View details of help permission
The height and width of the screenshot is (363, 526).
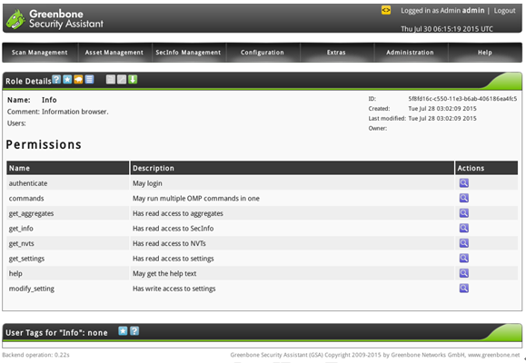pos(464,273)
